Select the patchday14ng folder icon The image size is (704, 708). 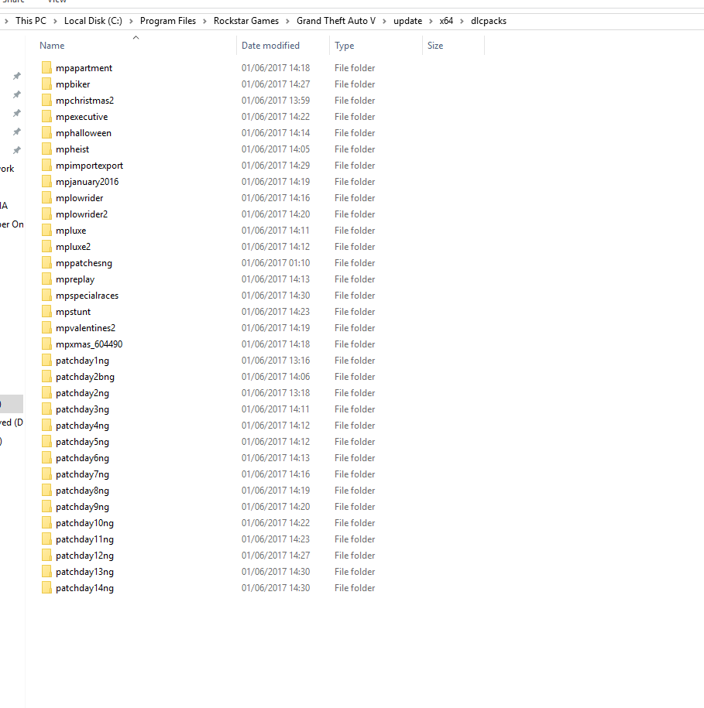[46, 588]
